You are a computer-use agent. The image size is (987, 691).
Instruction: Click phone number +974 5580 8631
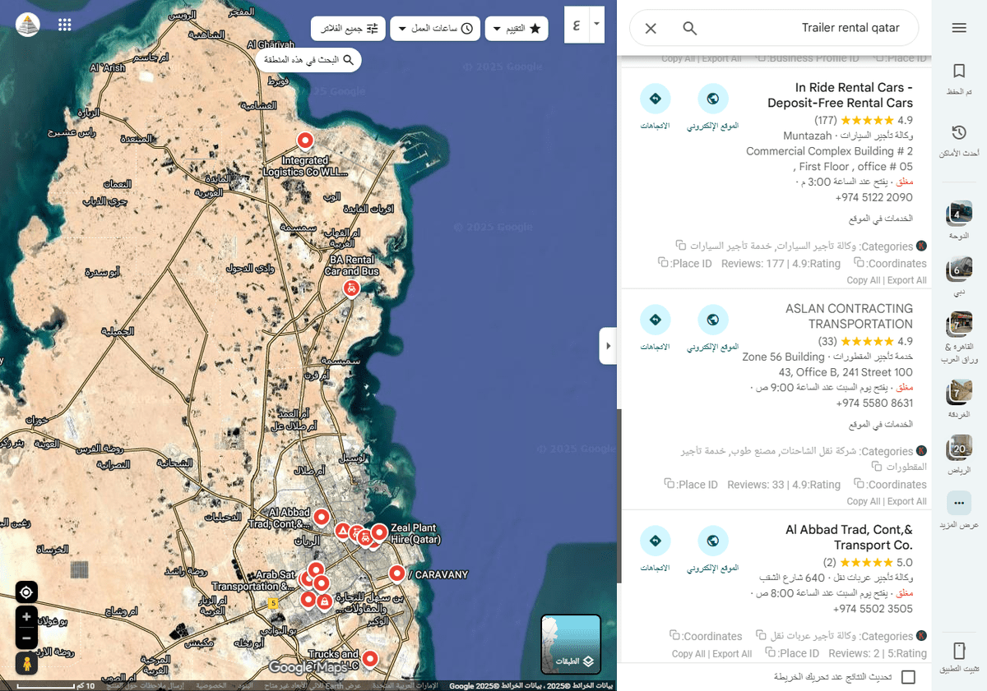873,403
